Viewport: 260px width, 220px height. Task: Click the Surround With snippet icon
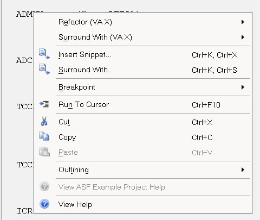point(44,69)
